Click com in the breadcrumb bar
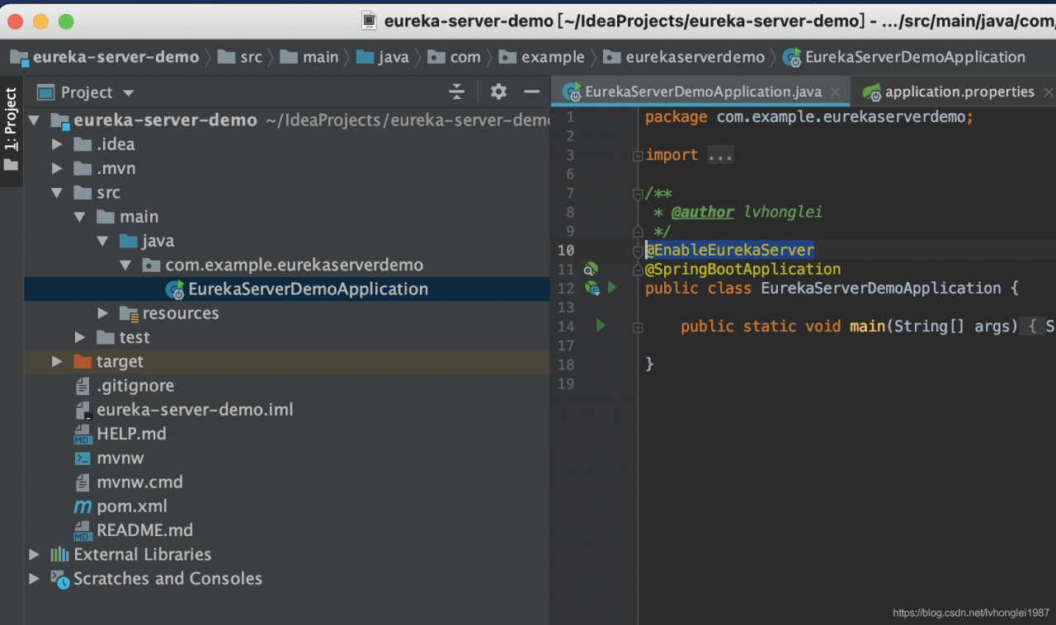Screen dimensions: 1056x625 point(455,57)
